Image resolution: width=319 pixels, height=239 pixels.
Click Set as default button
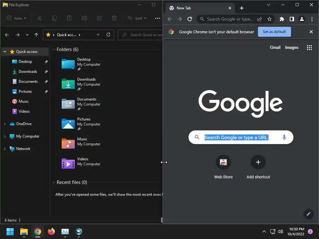[274, 32]
